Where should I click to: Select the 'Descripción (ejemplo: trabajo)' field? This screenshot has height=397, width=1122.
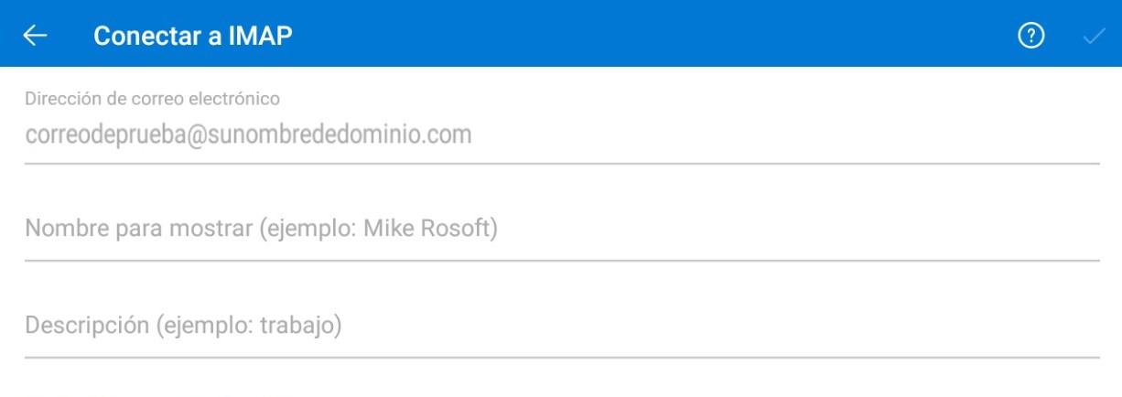click(x=561, y=325)
